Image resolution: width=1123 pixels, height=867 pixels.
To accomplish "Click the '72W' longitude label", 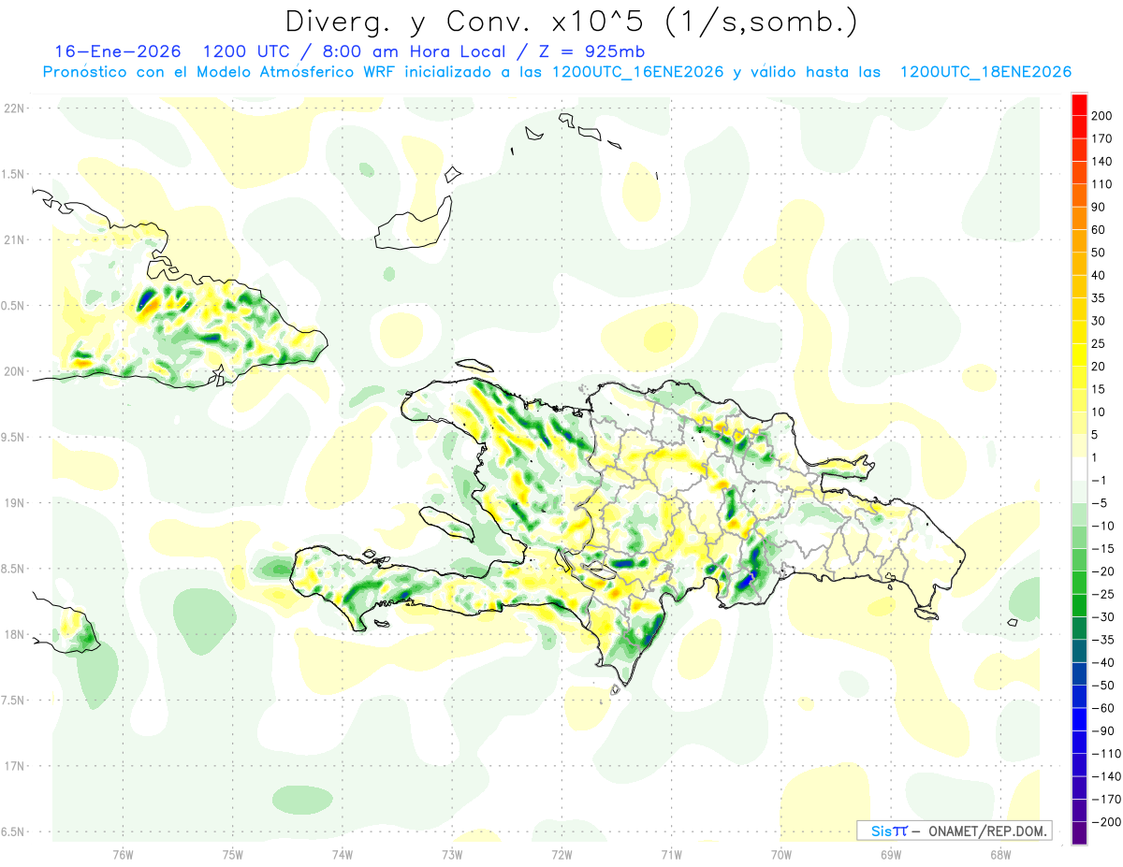I will click(x=561, y=855).
